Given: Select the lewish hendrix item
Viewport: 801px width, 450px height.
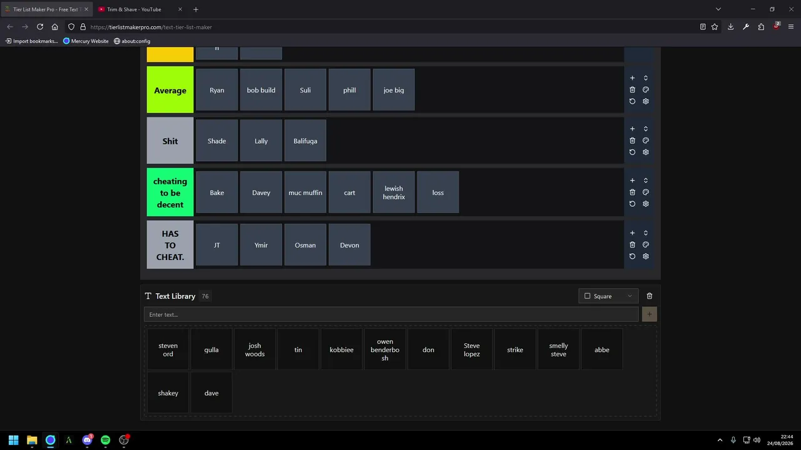Looking at the screenshot, I should (x=394, y=192).
